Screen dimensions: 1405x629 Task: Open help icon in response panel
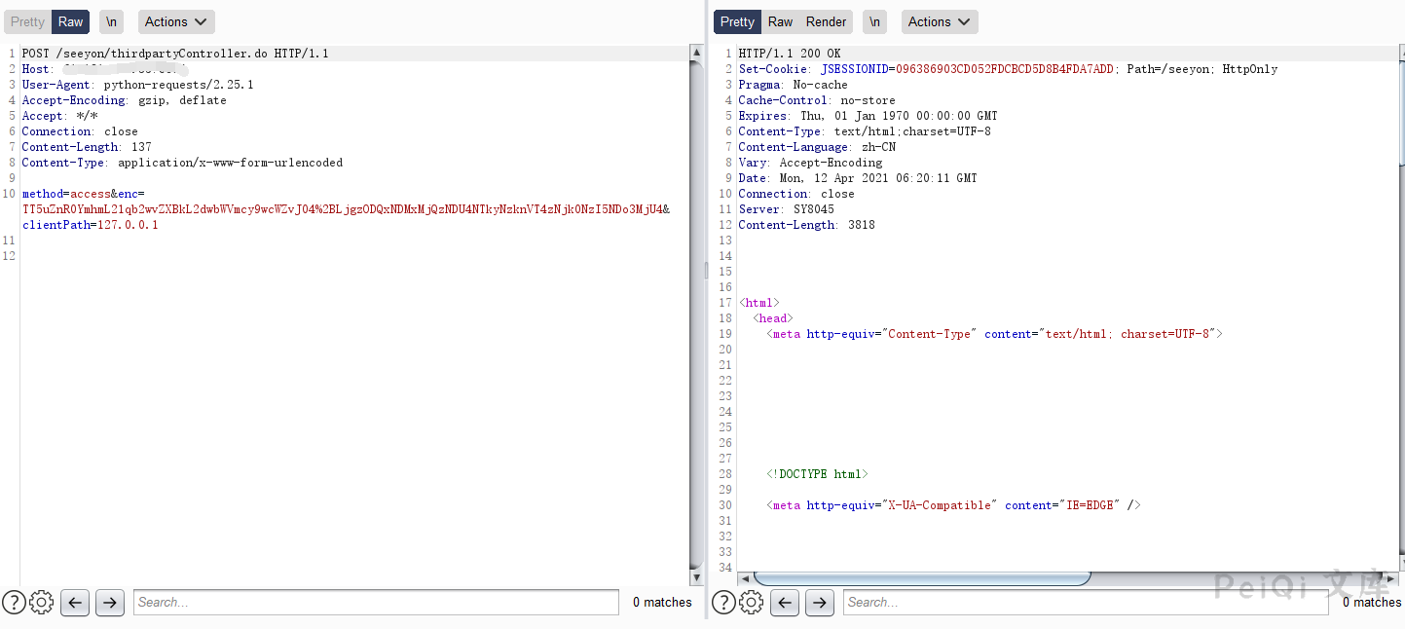coord(723,603)
